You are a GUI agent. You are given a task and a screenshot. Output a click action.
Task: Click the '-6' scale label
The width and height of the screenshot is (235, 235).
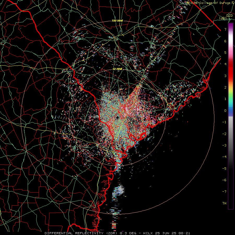tap(224, 180)
